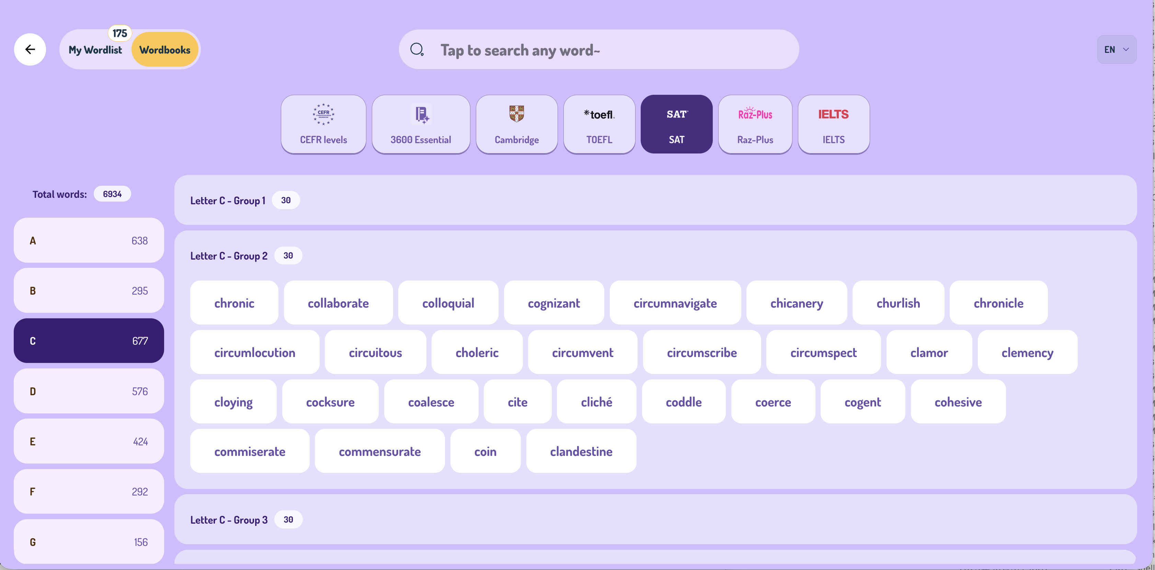Select the SAT wordbook tab
This screenshot has height=570, width=1155.
click(x=676, y=124)
